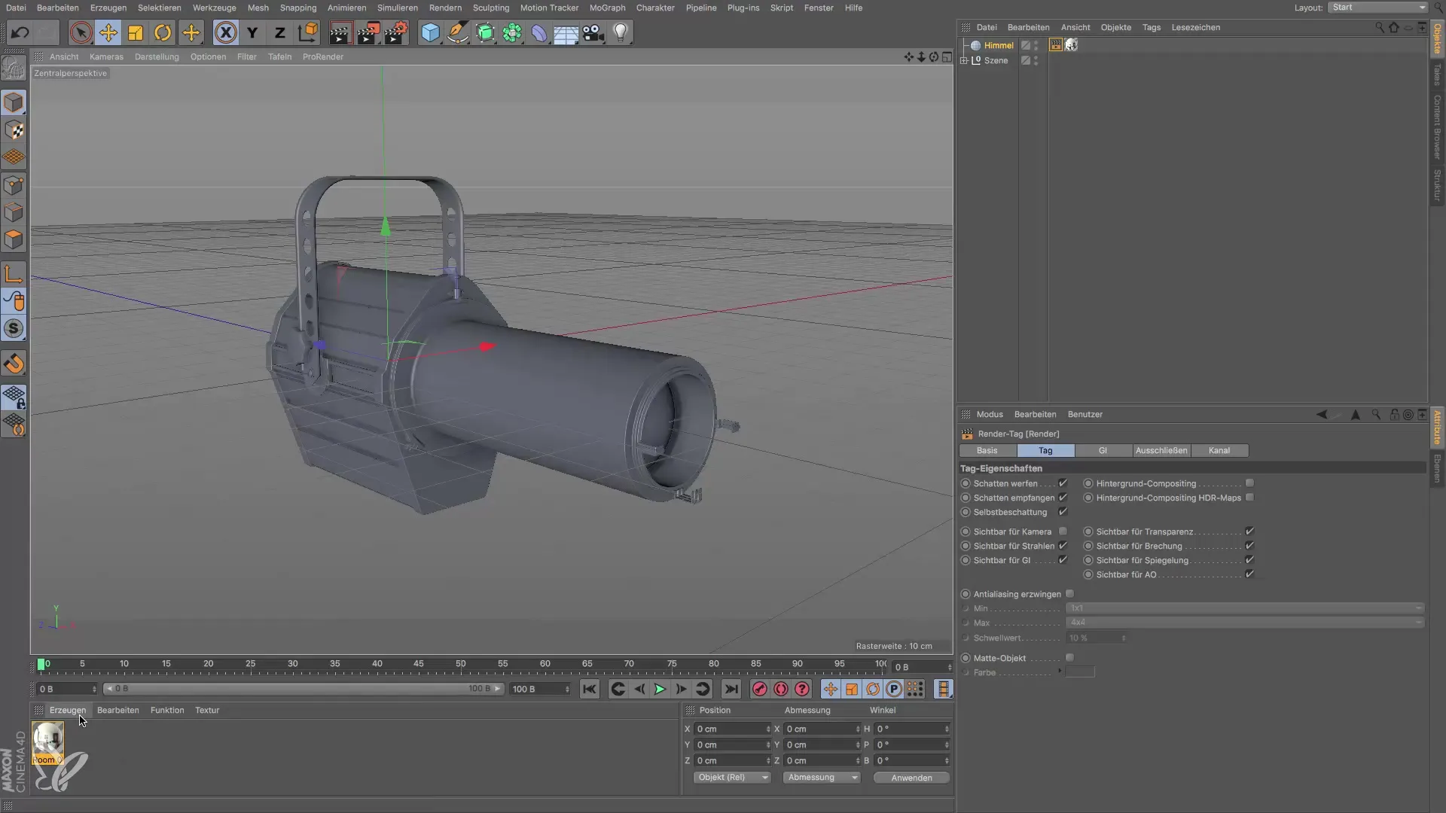Render to Picture Viewer
The height and width of the screenshot is (813, 1446).
coord(368,32)
